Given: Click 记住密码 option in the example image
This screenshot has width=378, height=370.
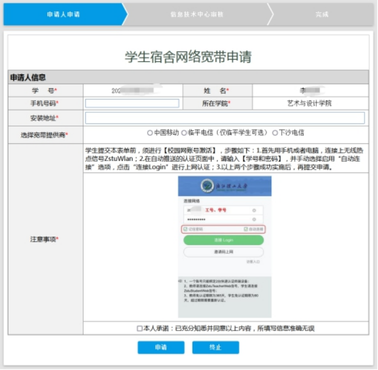Looking at the screenshot, I should tap(186, 229).
